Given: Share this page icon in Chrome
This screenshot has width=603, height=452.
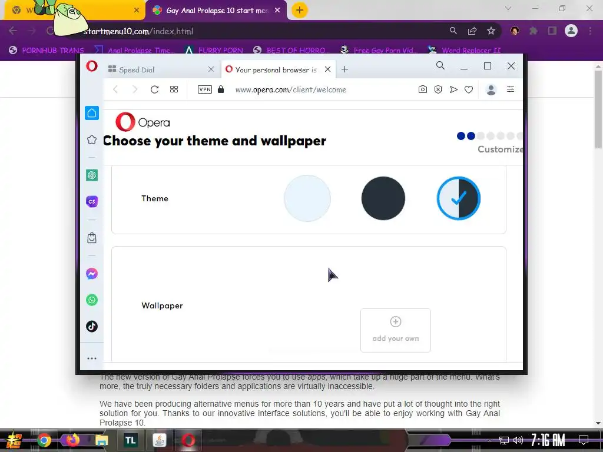Looking at the screenshot, I should click(472, 31).
